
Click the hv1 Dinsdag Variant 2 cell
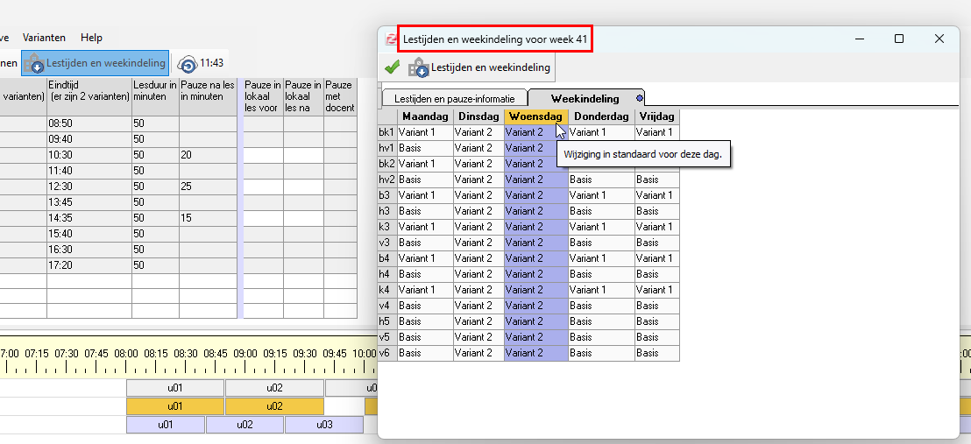[x=478, y=148]
